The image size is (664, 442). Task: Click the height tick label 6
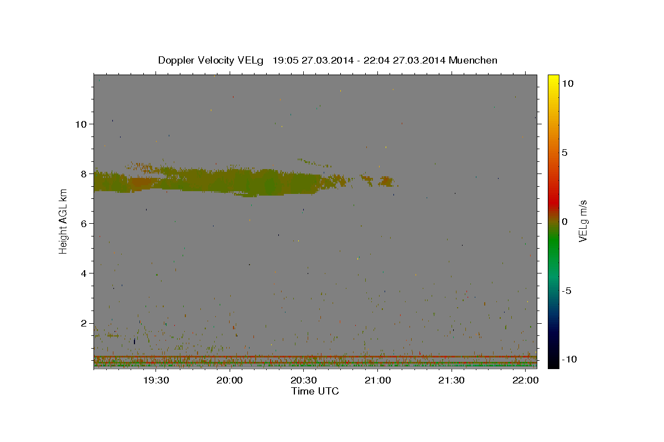coord(84,223)
